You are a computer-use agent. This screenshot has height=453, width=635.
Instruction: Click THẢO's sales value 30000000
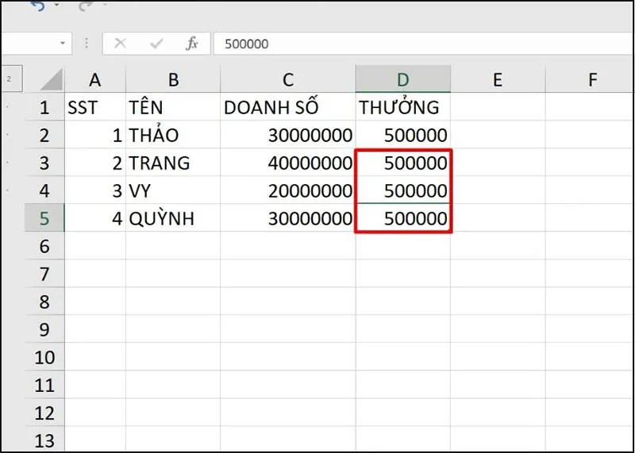[x=288, y=135]
